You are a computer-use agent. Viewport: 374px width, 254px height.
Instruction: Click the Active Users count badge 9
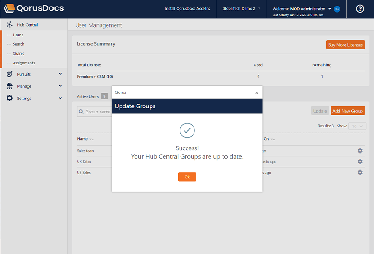point(104,96)
